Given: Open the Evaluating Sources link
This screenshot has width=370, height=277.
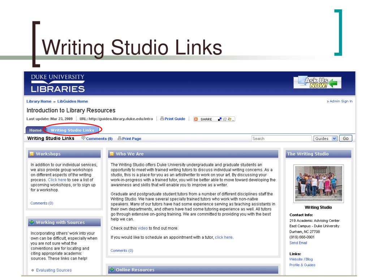Looking at the screenshot, I should 54,270.
